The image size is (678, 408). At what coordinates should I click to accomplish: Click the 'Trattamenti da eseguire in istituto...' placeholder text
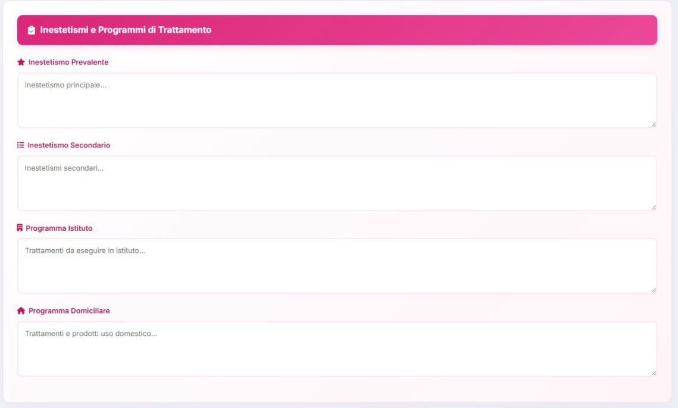[85, 251]
